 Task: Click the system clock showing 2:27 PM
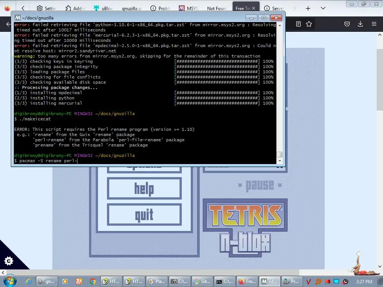coord(364,282)
